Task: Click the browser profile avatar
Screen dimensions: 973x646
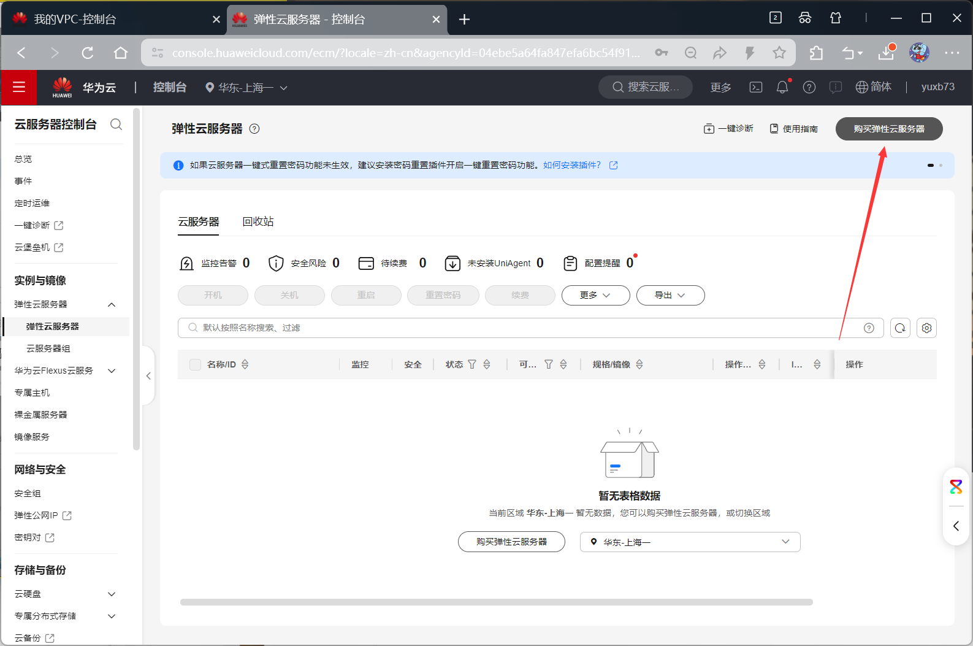Action: [x=919, y=53]
